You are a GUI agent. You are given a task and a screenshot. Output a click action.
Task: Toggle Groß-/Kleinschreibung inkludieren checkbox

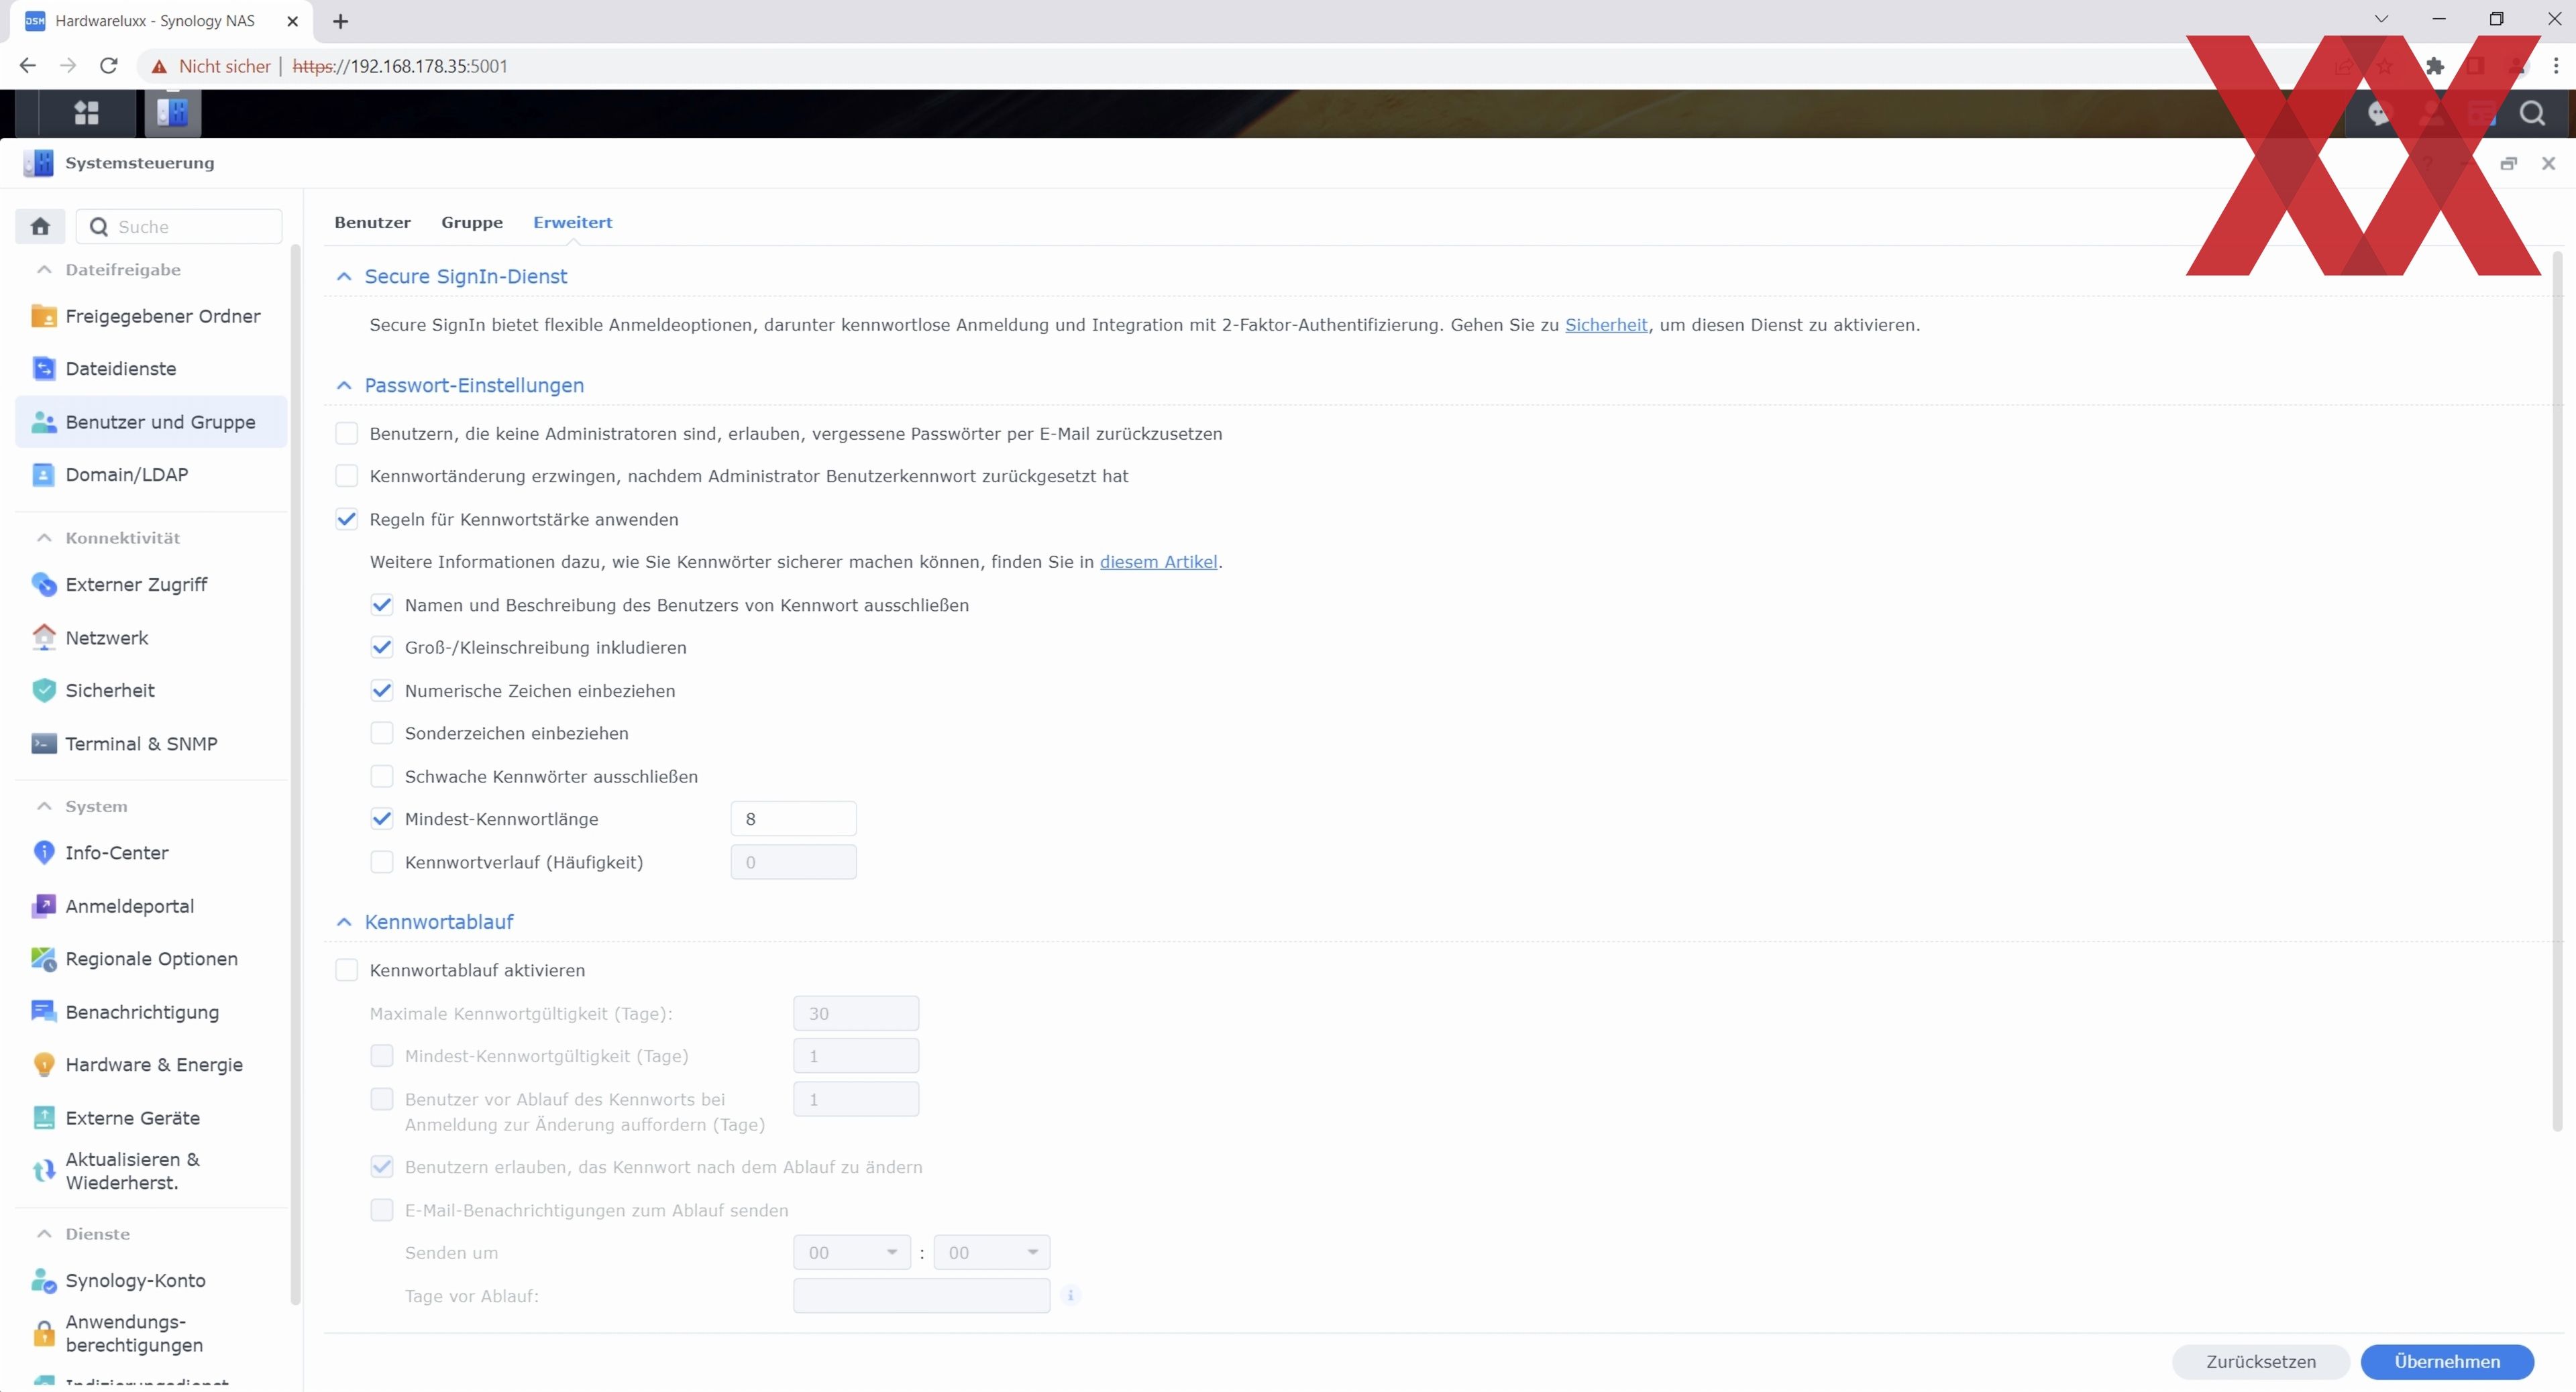tap(382, 648)
